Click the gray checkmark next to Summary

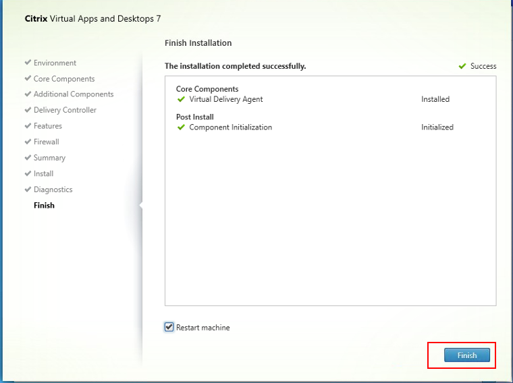pyautogui.click(x=28, y=157)
